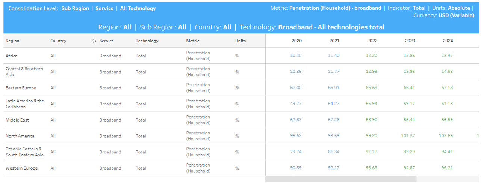Click the scrollbar track right of the thumb
Image resolution: width=481 pixels, height=185 pixels.
[x=448, y=179]
